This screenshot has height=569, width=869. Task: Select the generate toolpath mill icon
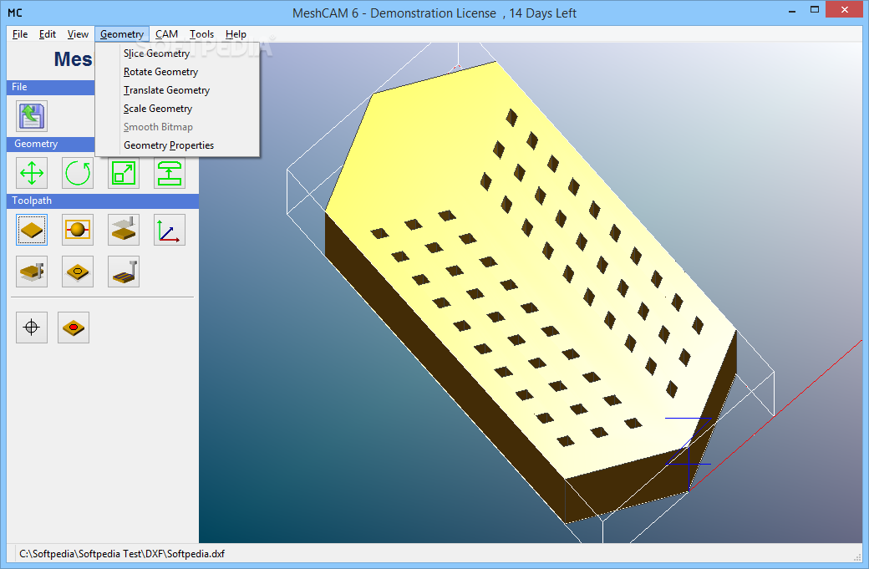click(x=32, y=272)
